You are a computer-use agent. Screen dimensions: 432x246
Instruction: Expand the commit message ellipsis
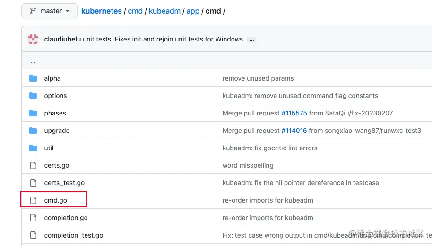pyautogui.click(x=252, y=40)
